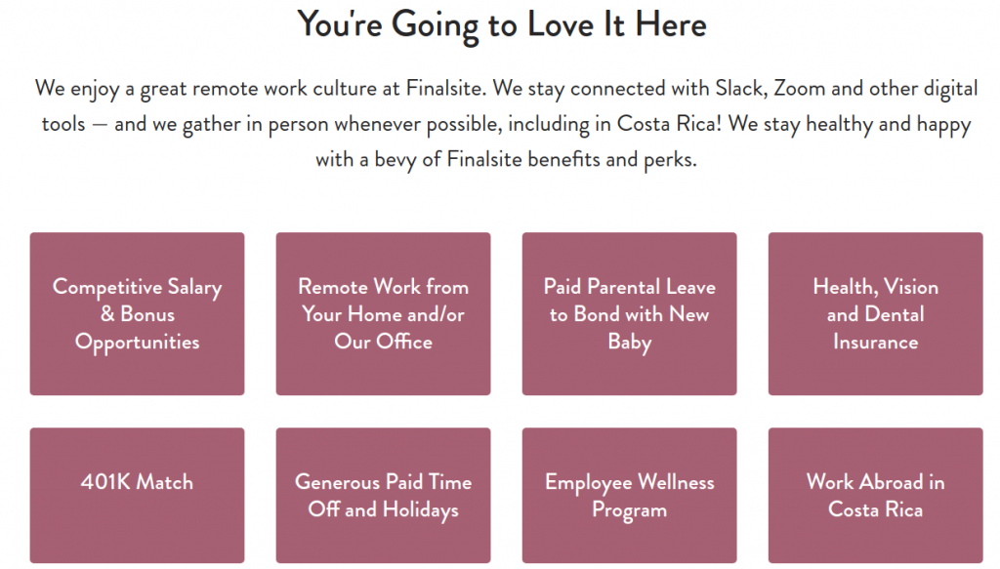Viewport: 1000px width, 569px height.
Task: Open the Paid Parental Leave card
Action: [630, 313]
